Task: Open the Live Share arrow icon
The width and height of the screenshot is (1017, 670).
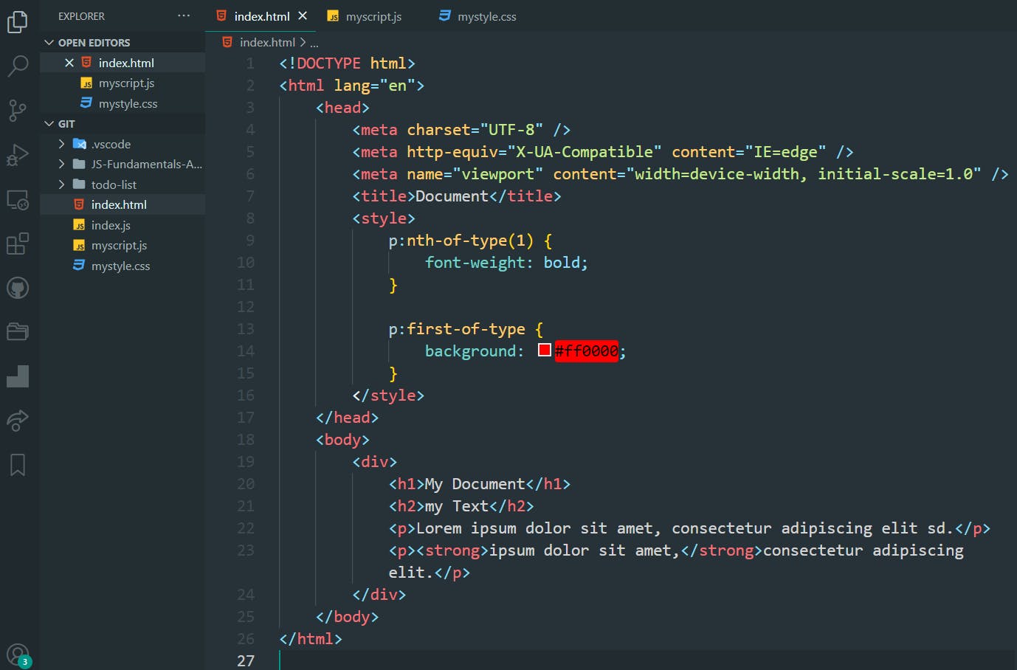Action: (x=18, y=421)
